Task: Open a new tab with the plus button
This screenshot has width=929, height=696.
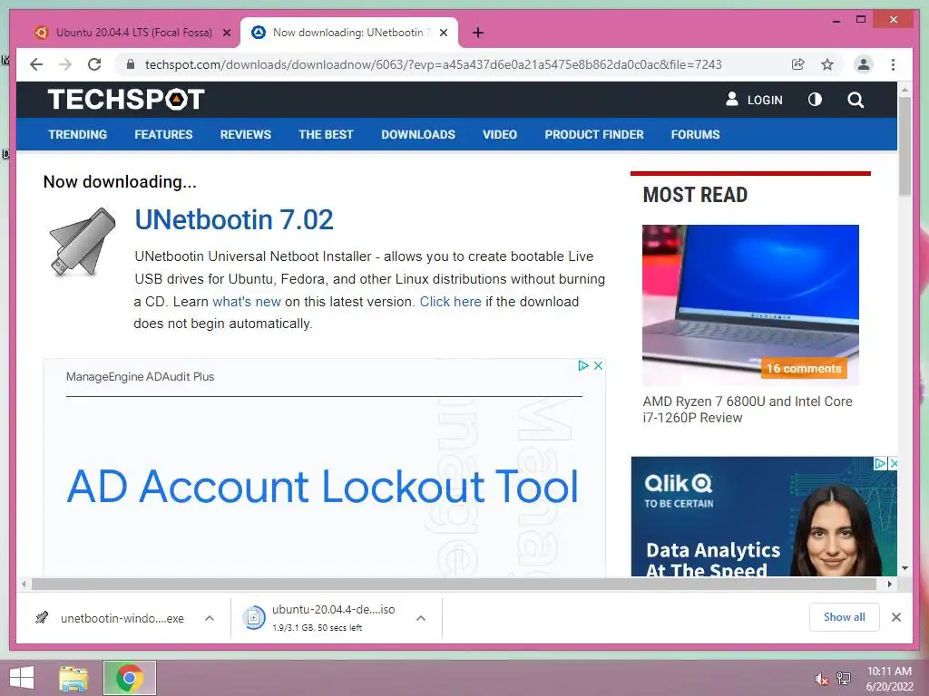Action: (478, 33)
